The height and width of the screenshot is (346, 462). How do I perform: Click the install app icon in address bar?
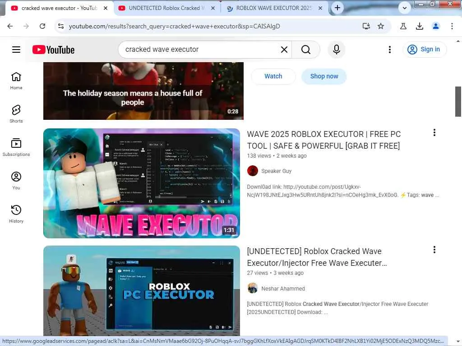pos(366,26)
